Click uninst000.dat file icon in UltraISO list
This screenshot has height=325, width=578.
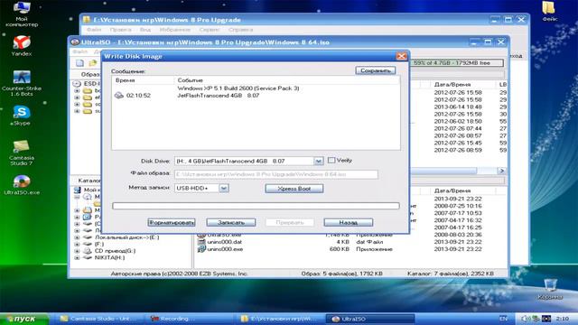[200, 242]
